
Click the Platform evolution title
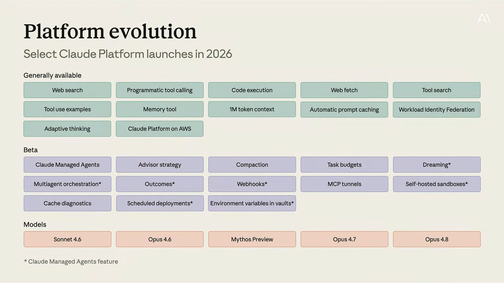(x=110, y=31)
